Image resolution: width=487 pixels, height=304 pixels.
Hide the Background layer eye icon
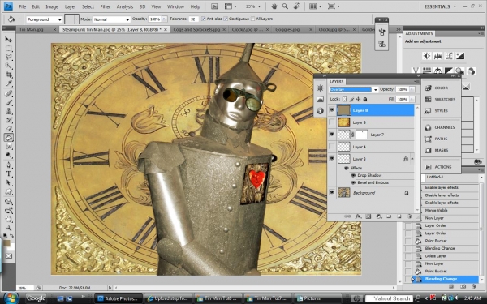tap(332, 193)
